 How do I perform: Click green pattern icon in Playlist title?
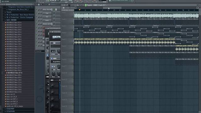coord(86,5)
